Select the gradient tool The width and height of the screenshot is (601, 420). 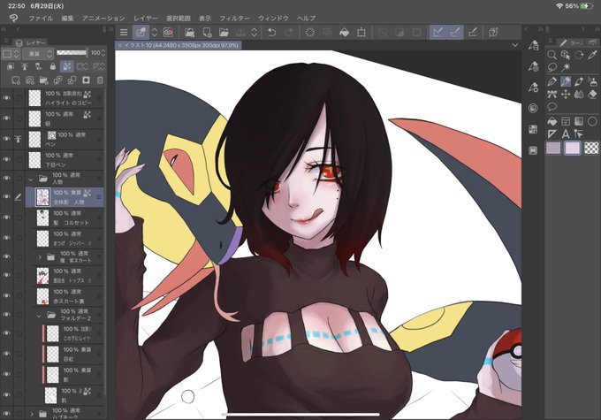click(x=579, y=122)
